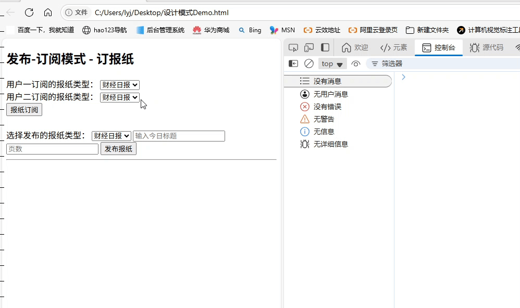520x308 pixels.
Task: Open the 阿里云登录页 bookmark
Action: [373, 30]
